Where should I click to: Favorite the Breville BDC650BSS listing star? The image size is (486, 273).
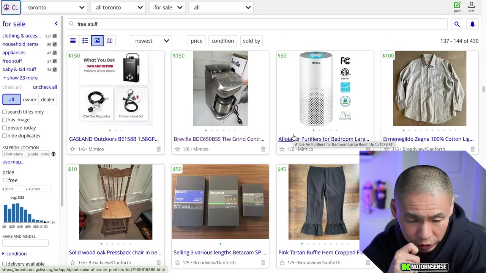coord(177,149)
